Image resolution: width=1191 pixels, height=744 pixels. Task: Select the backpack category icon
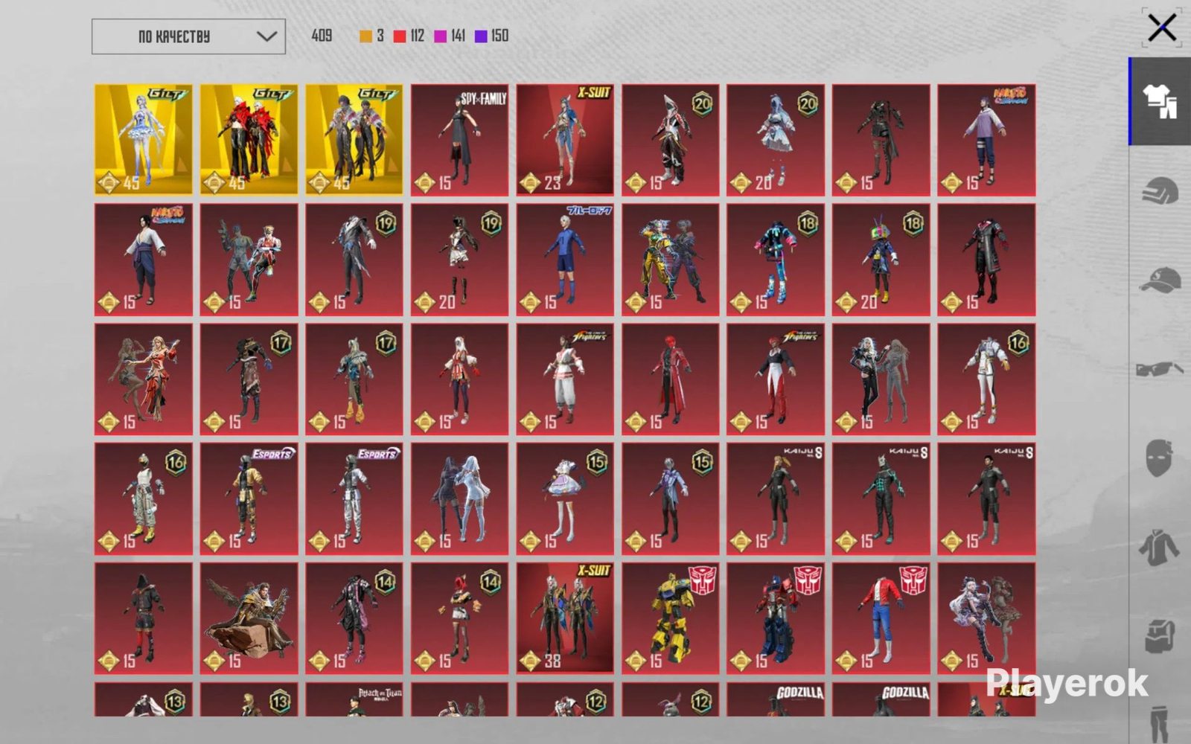pyautogui.click(x=1160, y=637)
